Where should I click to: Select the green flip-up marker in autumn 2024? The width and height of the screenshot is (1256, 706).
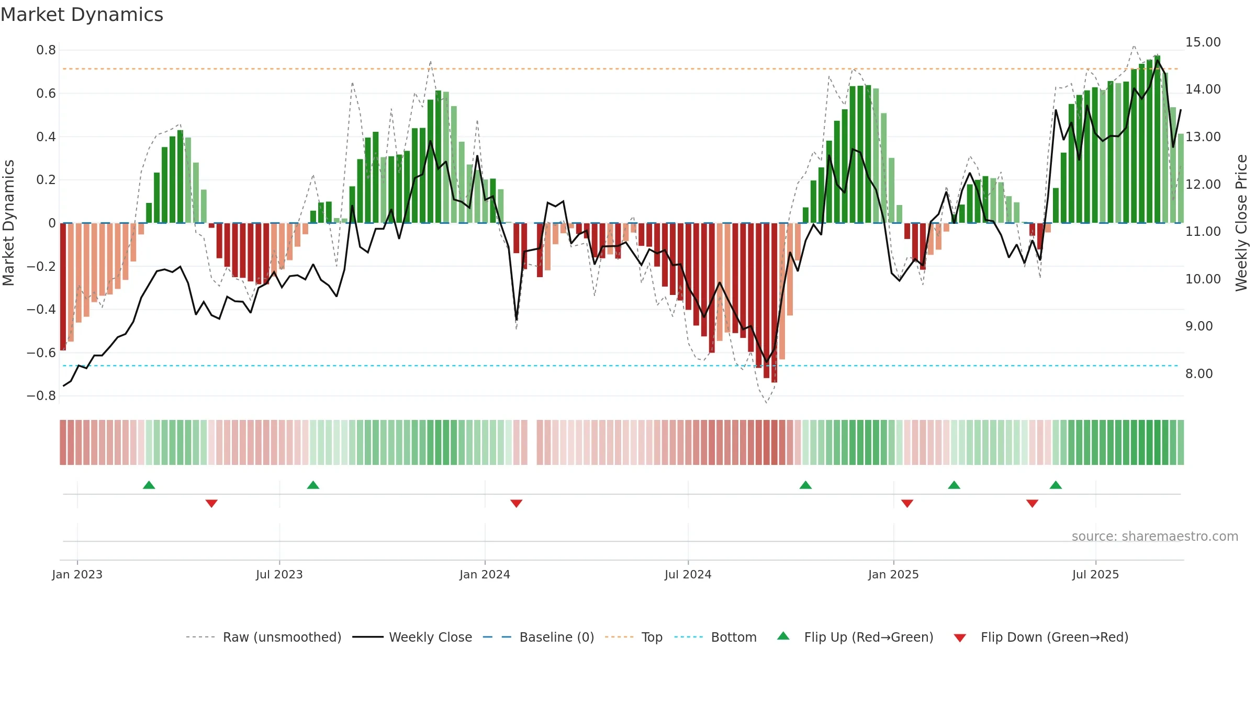806,485
